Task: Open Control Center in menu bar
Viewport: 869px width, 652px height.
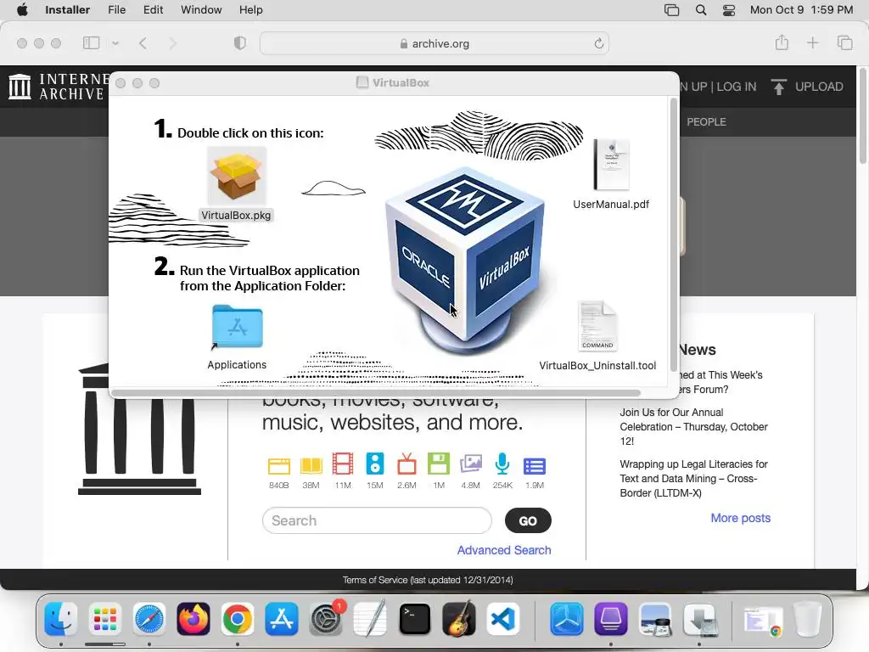Action: [729, 10]
